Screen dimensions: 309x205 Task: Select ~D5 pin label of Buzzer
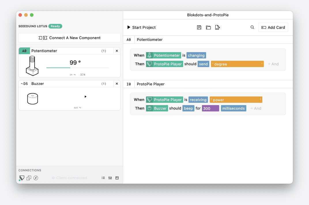click(24, 84)
